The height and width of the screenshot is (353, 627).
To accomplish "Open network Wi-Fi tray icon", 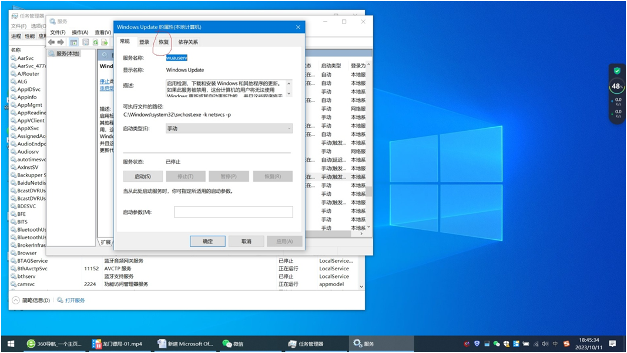I will tap(536, 344).
